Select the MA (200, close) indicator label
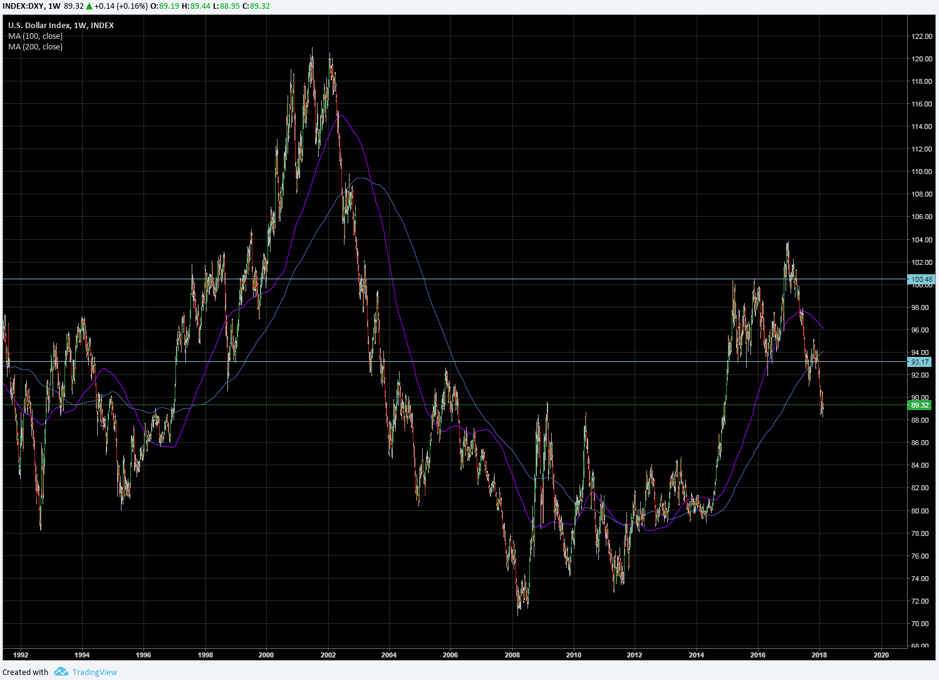Screen dimensions: 939x680 (x=35, y=47)
